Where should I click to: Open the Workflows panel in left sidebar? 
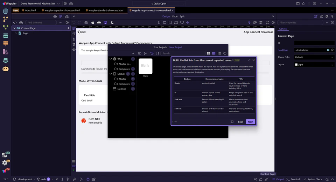[x=6, y=27]
